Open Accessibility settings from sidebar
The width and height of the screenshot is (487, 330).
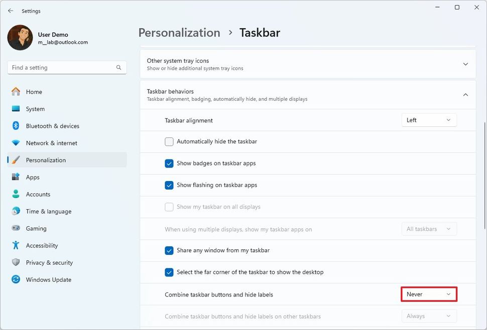tap(42, 245)
